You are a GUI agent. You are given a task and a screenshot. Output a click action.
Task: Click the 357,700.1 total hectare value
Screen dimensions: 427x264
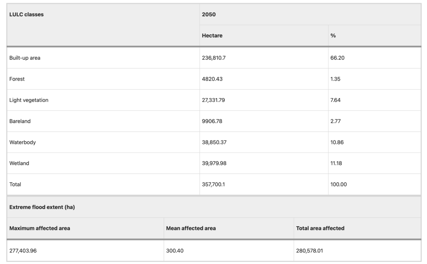pos(213,184)
